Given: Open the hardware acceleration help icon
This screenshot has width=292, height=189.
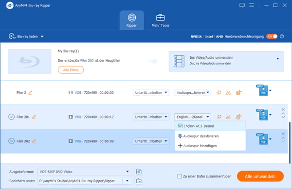Looking at the screenshot, I should point(282,36).
